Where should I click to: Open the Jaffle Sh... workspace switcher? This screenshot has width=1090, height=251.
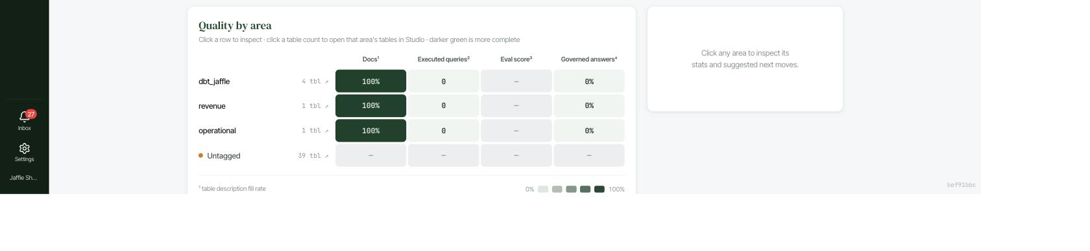24,177
